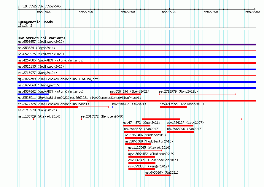
Task: Click the nsv6525135 (Sedlazeck2020) label
Action: click(x=41, y=66)
